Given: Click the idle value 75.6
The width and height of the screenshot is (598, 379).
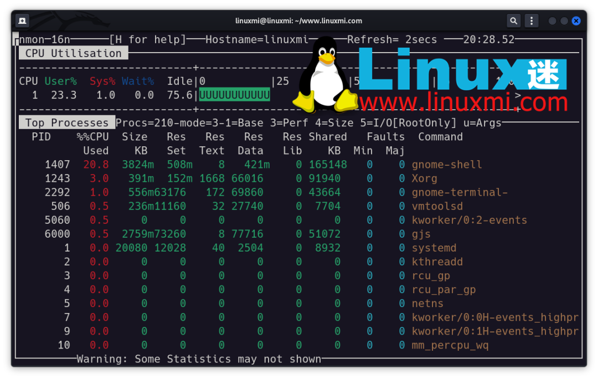Looking at the screenshot, I should 179,95.
